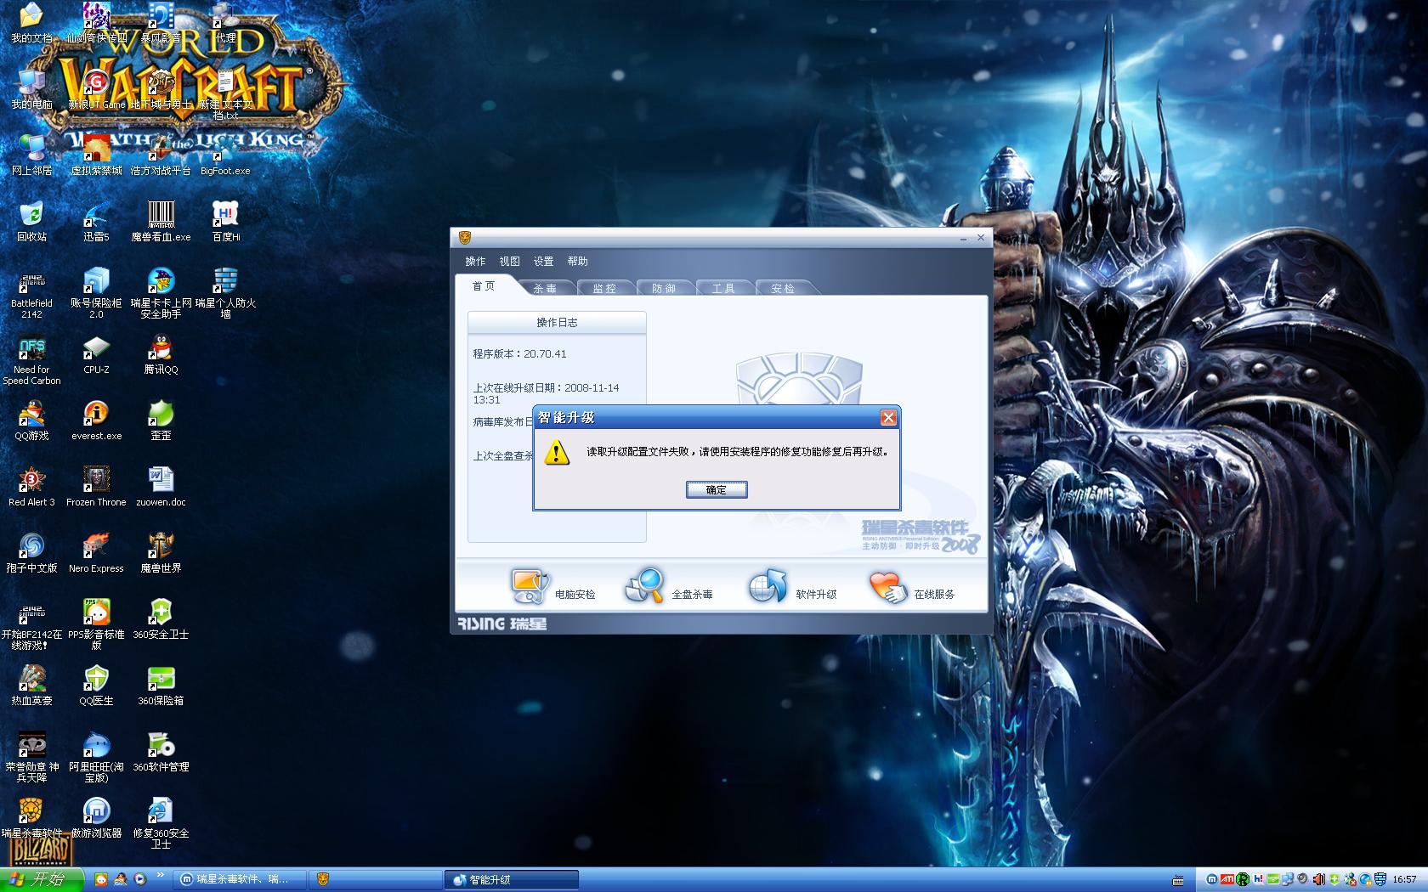The image size is (1428, 892).
Task: Select the QQ游戏 desktop icon
Action: click(x=31, y=421)
